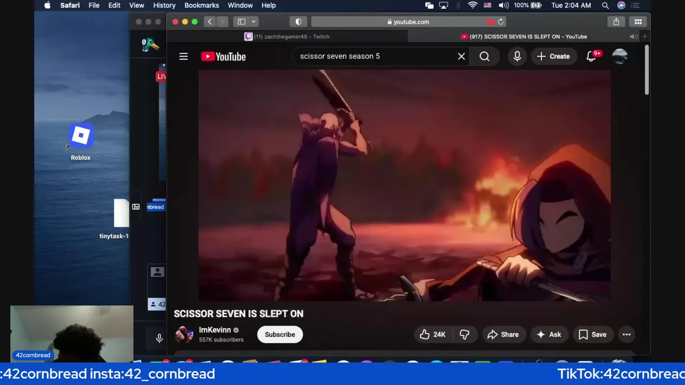The width and height of the screenshot is (685, 385).
Task: Clear the YouTube search box text
Action: [x=461, y=56]
